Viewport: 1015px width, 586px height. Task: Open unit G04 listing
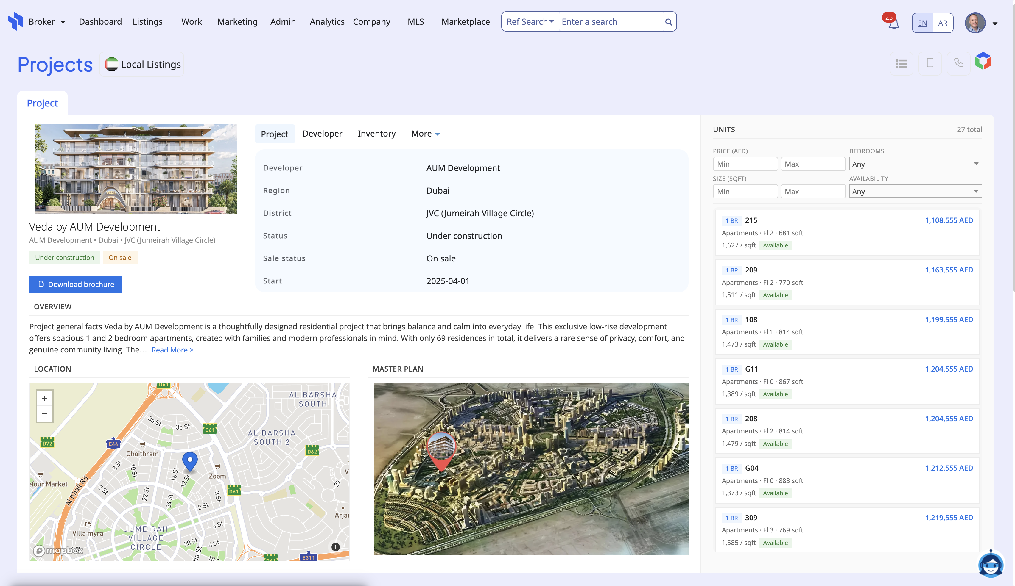(847, 481)
